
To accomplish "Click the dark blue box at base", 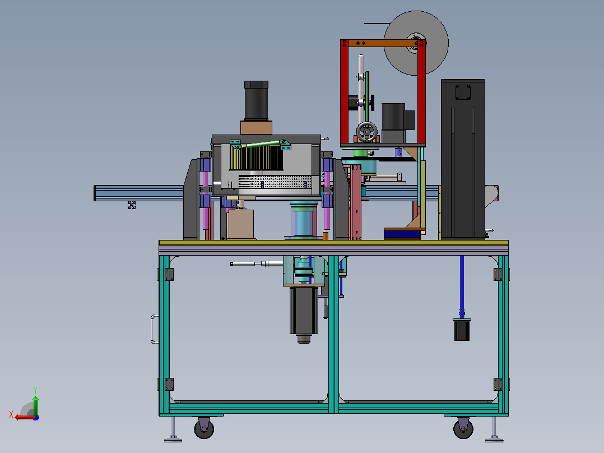I will point(402,234).
